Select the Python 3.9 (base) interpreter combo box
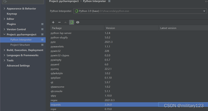Image resolution: width=208 pixels, height=111 pixels. click(x=140, y=11)
